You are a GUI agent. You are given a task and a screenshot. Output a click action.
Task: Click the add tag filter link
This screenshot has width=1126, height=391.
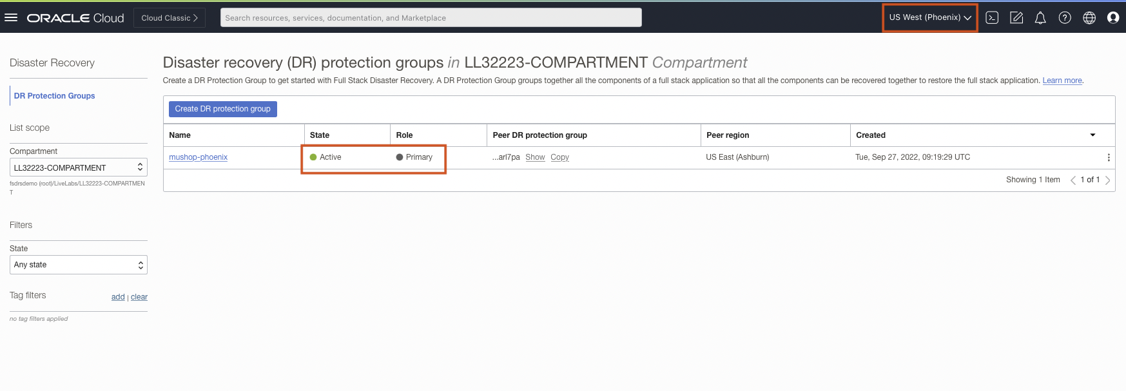118,297
